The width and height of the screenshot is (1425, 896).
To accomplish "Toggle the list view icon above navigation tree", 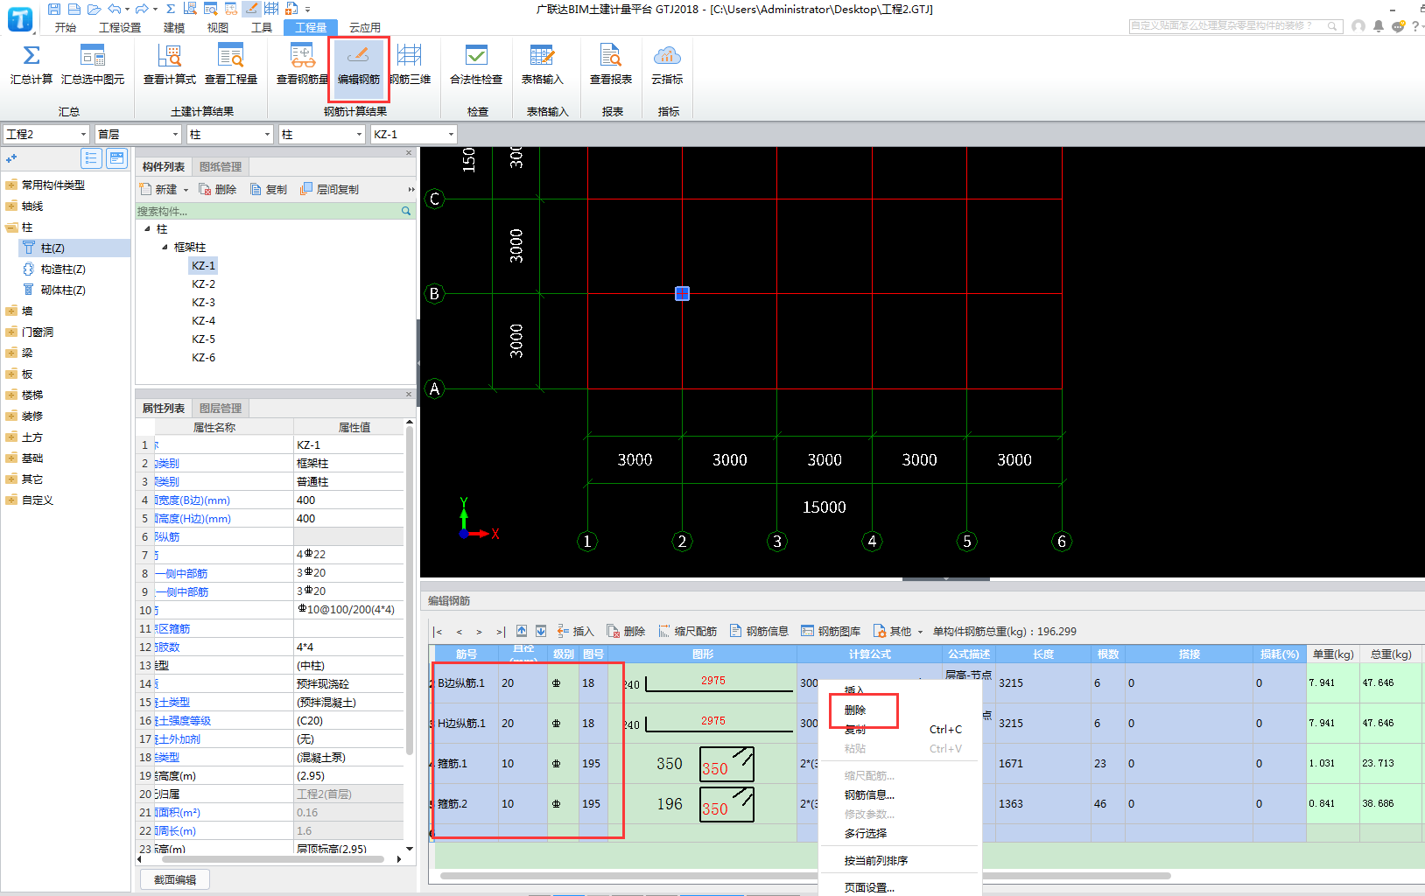I will 91,158.
